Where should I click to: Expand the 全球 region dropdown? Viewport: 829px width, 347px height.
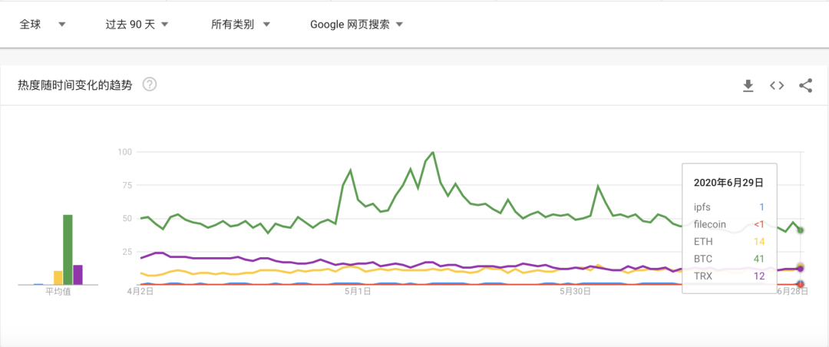pos(42,25)
